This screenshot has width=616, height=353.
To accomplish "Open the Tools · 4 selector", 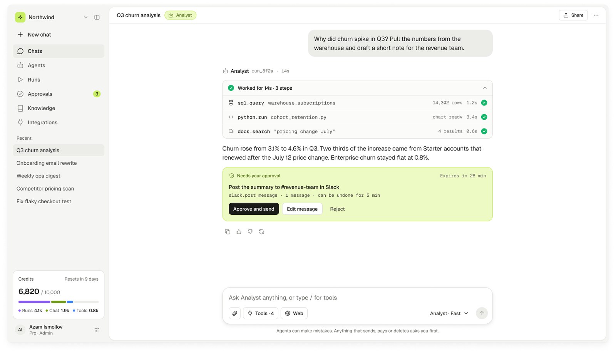I will (261, 313).
